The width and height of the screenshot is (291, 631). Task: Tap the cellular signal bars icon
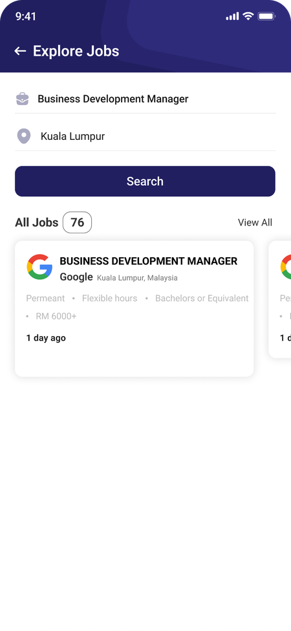pos(232,16)
